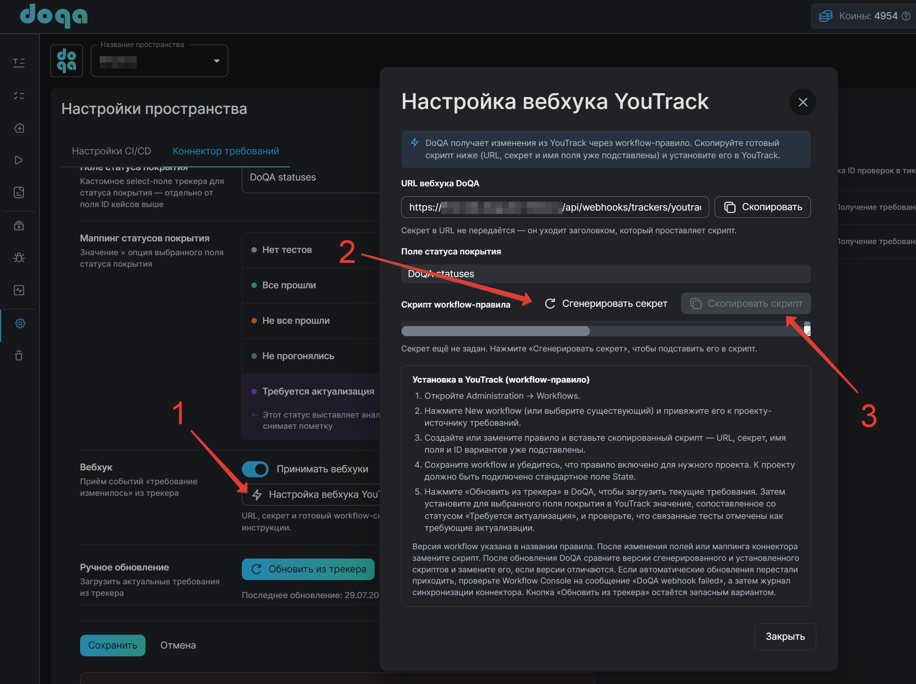Click the Ручное обновление label
This screenshot has height=684, width=916.
click(x=124, y=567)
